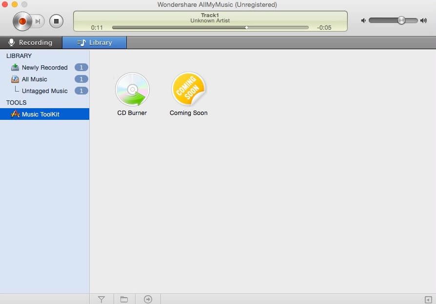Stop playback with the square button
This screenshot has width=436, height=304.
[56, 21]
